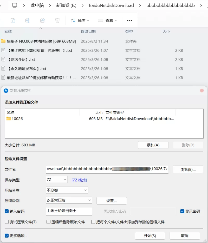This screenshot has height=243, width=208.
Task: Select 【永久地址发布页】.txt file name
Action: [x=27, y=69]
